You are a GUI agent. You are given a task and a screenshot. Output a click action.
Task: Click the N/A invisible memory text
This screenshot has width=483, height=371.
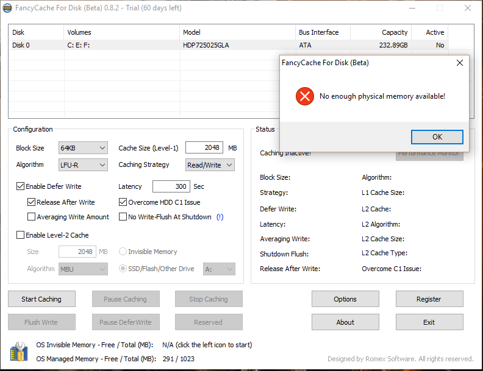(x=207, y=345)
